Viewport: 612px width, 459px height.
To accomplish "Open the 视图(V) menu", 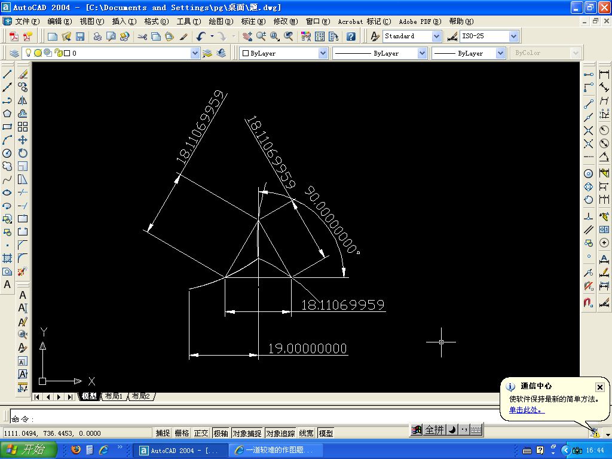I will coord(92,22).
